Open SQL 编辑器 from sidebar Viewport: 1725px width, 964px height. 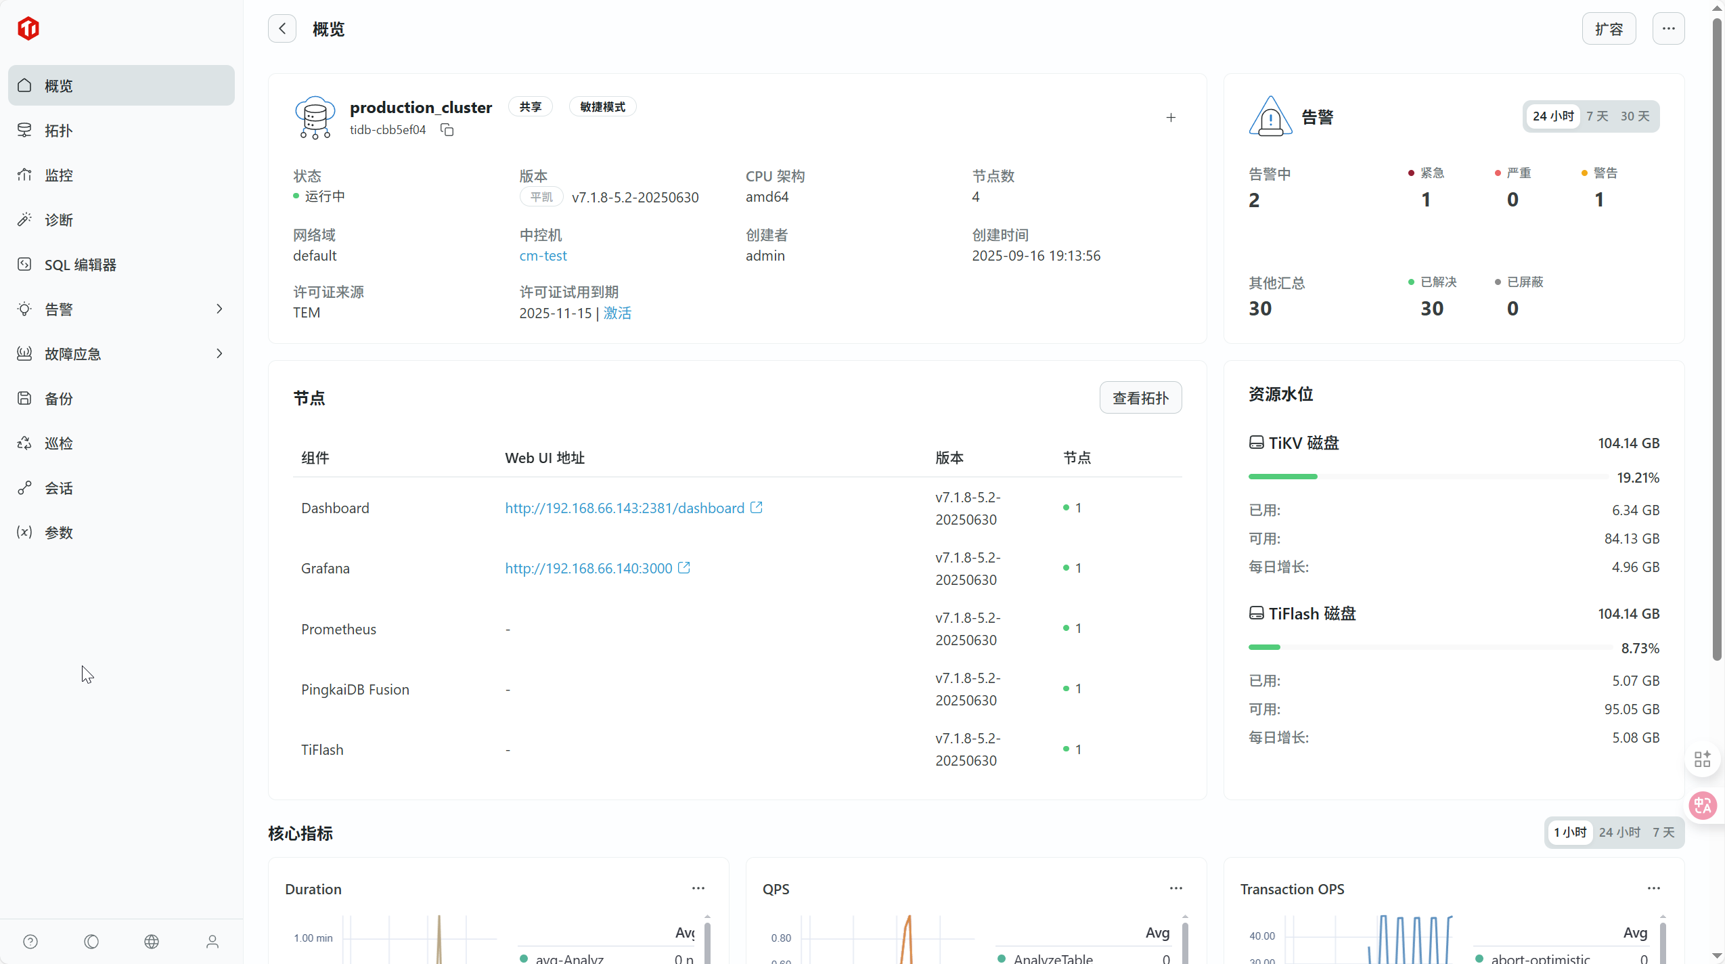[x=80, y=265]
